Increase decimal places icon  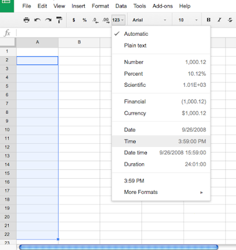[x=106, y=20]
